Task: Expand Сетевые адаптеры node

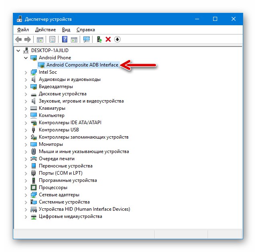Action: click(x=26, y=195)
